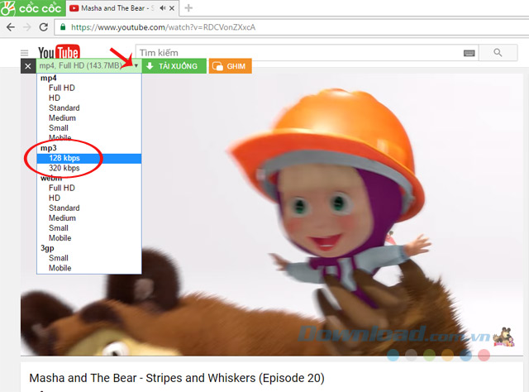This screenshot has width=529, height=392.
Task: Close the Masha and The Bear tab
Action: [172, 8]
